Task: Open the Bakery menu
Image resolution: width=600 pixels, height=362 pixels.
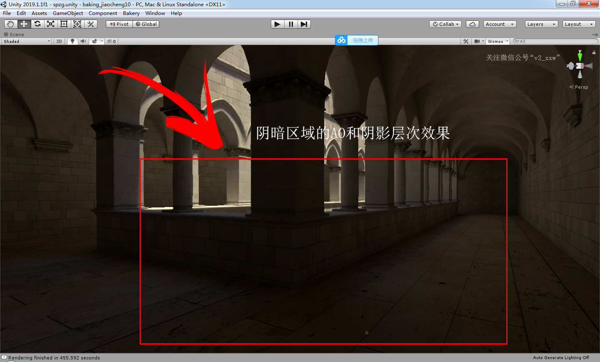Action: coord(131,13)
